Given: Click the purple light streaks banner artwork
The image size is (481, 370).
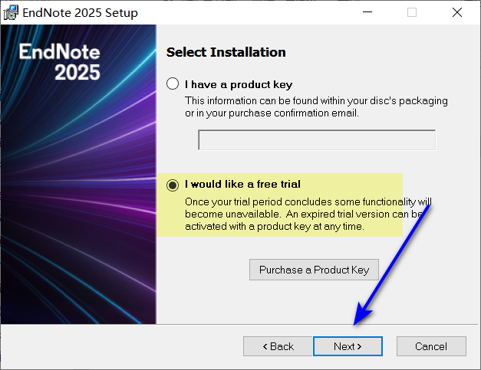Looking at the screenshot, I should pyautogui.click(x=77, y=214).
